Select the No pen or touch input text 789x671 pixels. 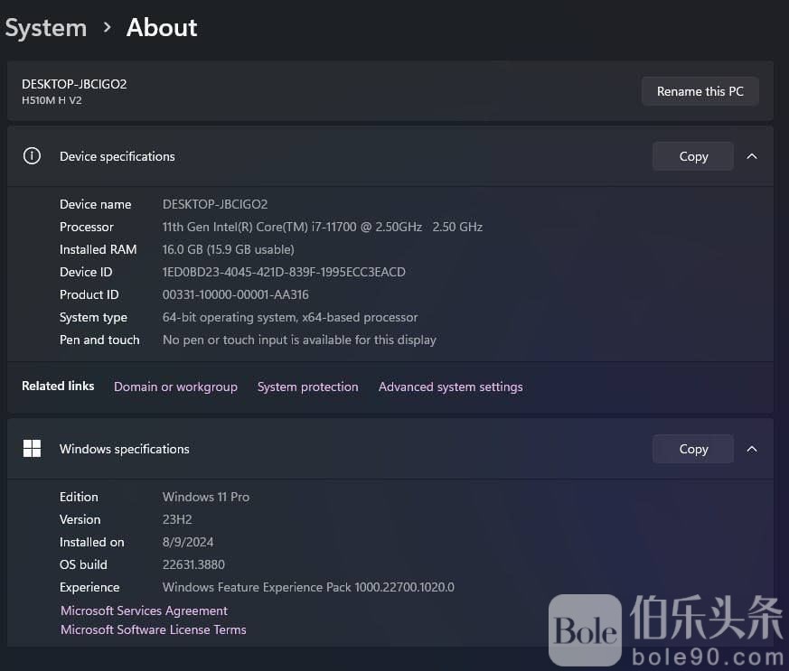pyautogui.click(x=299, y=340)
